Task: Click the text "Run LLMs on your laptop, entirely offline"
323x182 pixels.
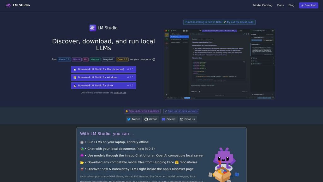Action: (x=118, y=142)
